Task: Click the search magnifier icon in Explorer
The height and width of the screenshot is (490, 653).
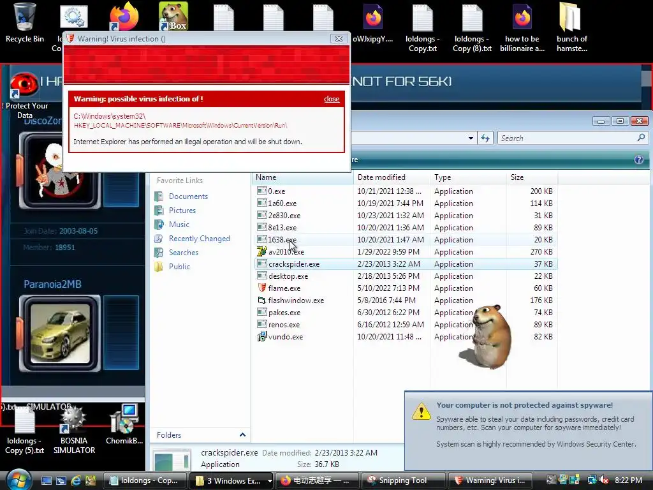Action: coord(641,138)
